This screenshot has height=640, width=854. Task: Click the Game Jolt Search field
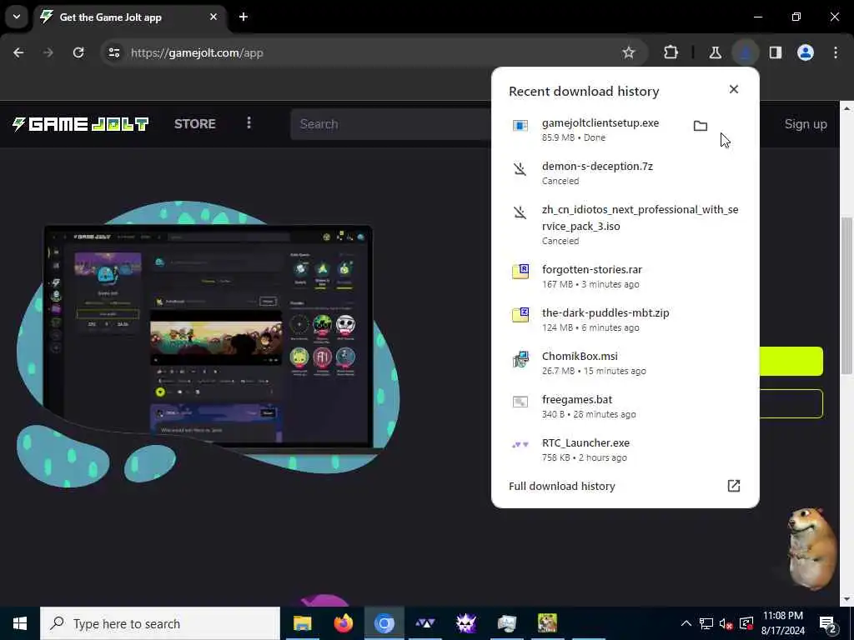click(x=391, y=124)
